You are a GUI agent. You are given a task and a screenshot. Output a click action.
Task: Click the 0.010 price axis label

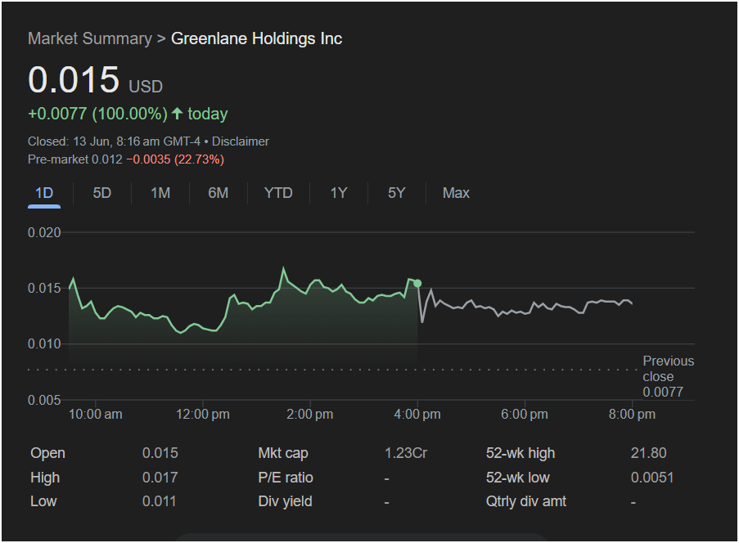click(44, 344)
